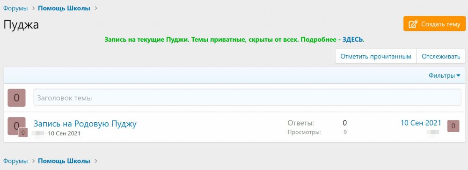Click Отметить прочитанным button

tap(376, 57)
